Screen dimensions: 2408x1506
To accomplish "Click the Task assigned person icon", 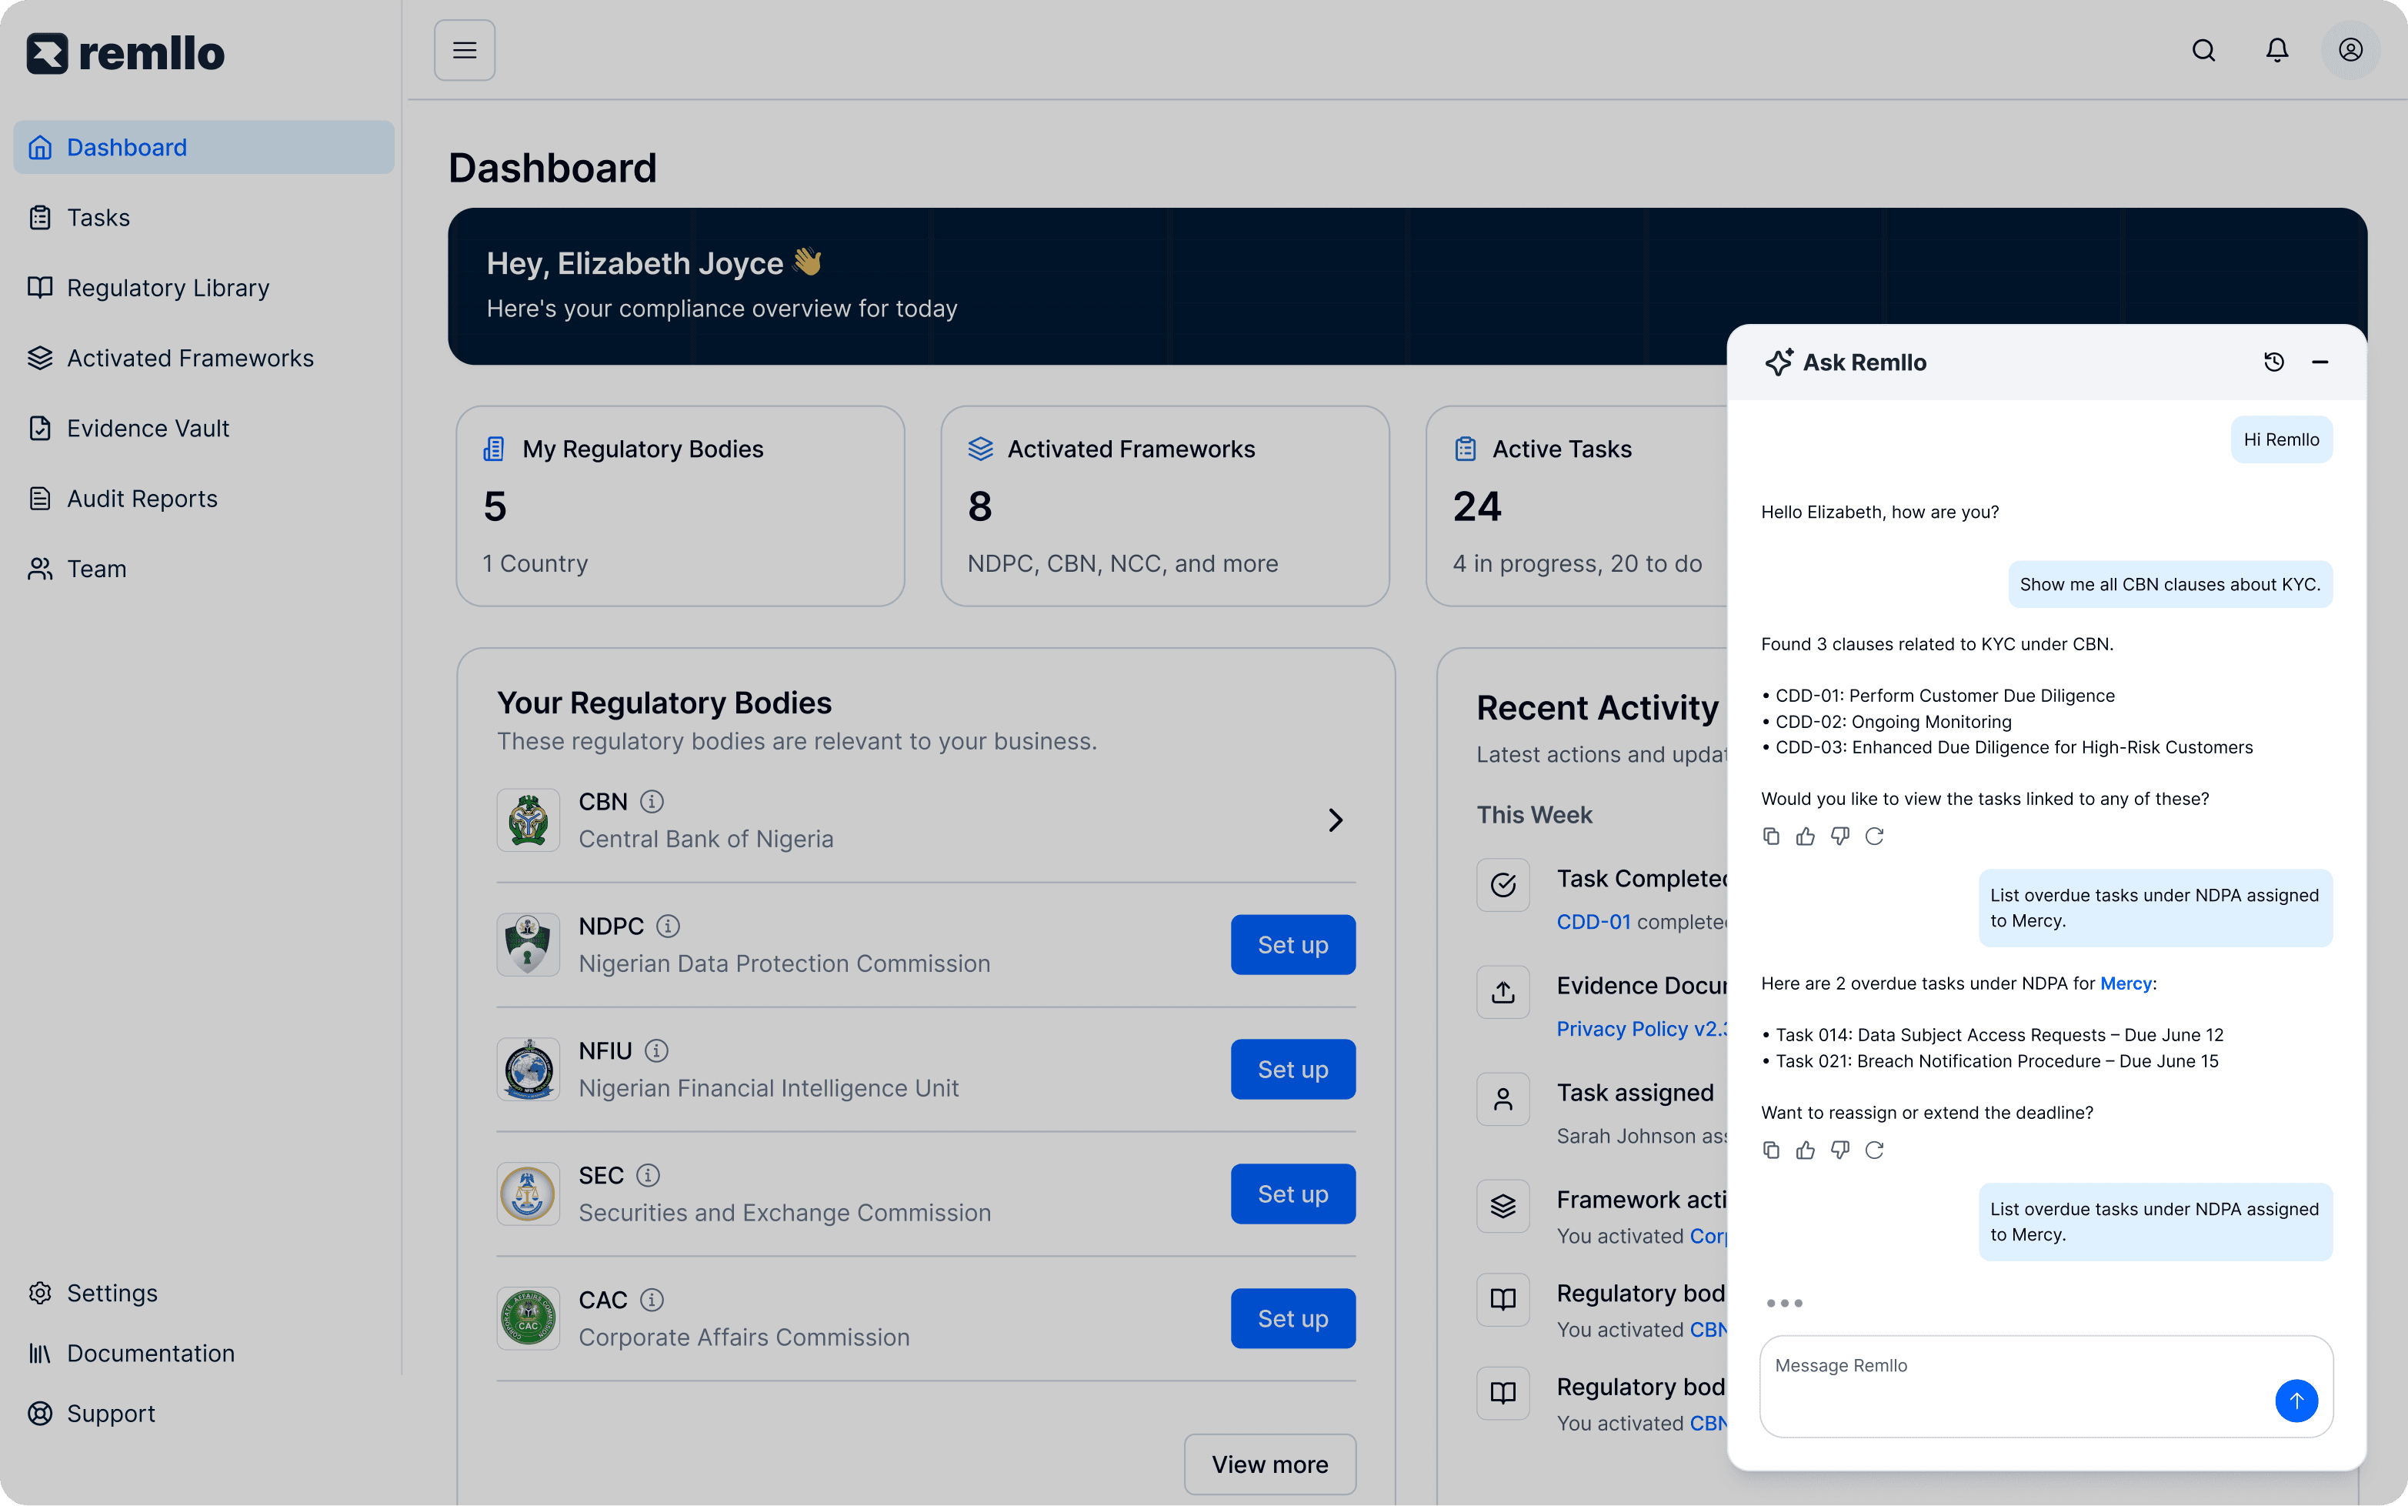I will click(x=1502, y=1099).
